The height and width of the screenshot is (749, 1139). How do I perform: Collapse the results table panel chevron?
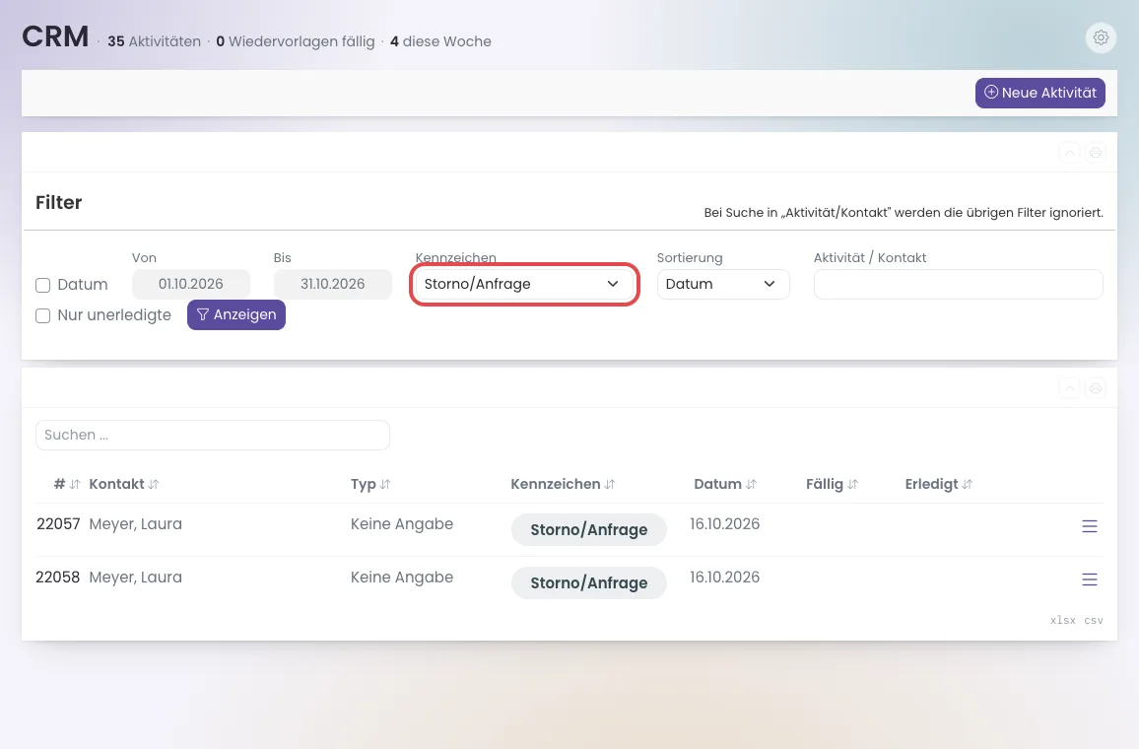click(1069, 388)
